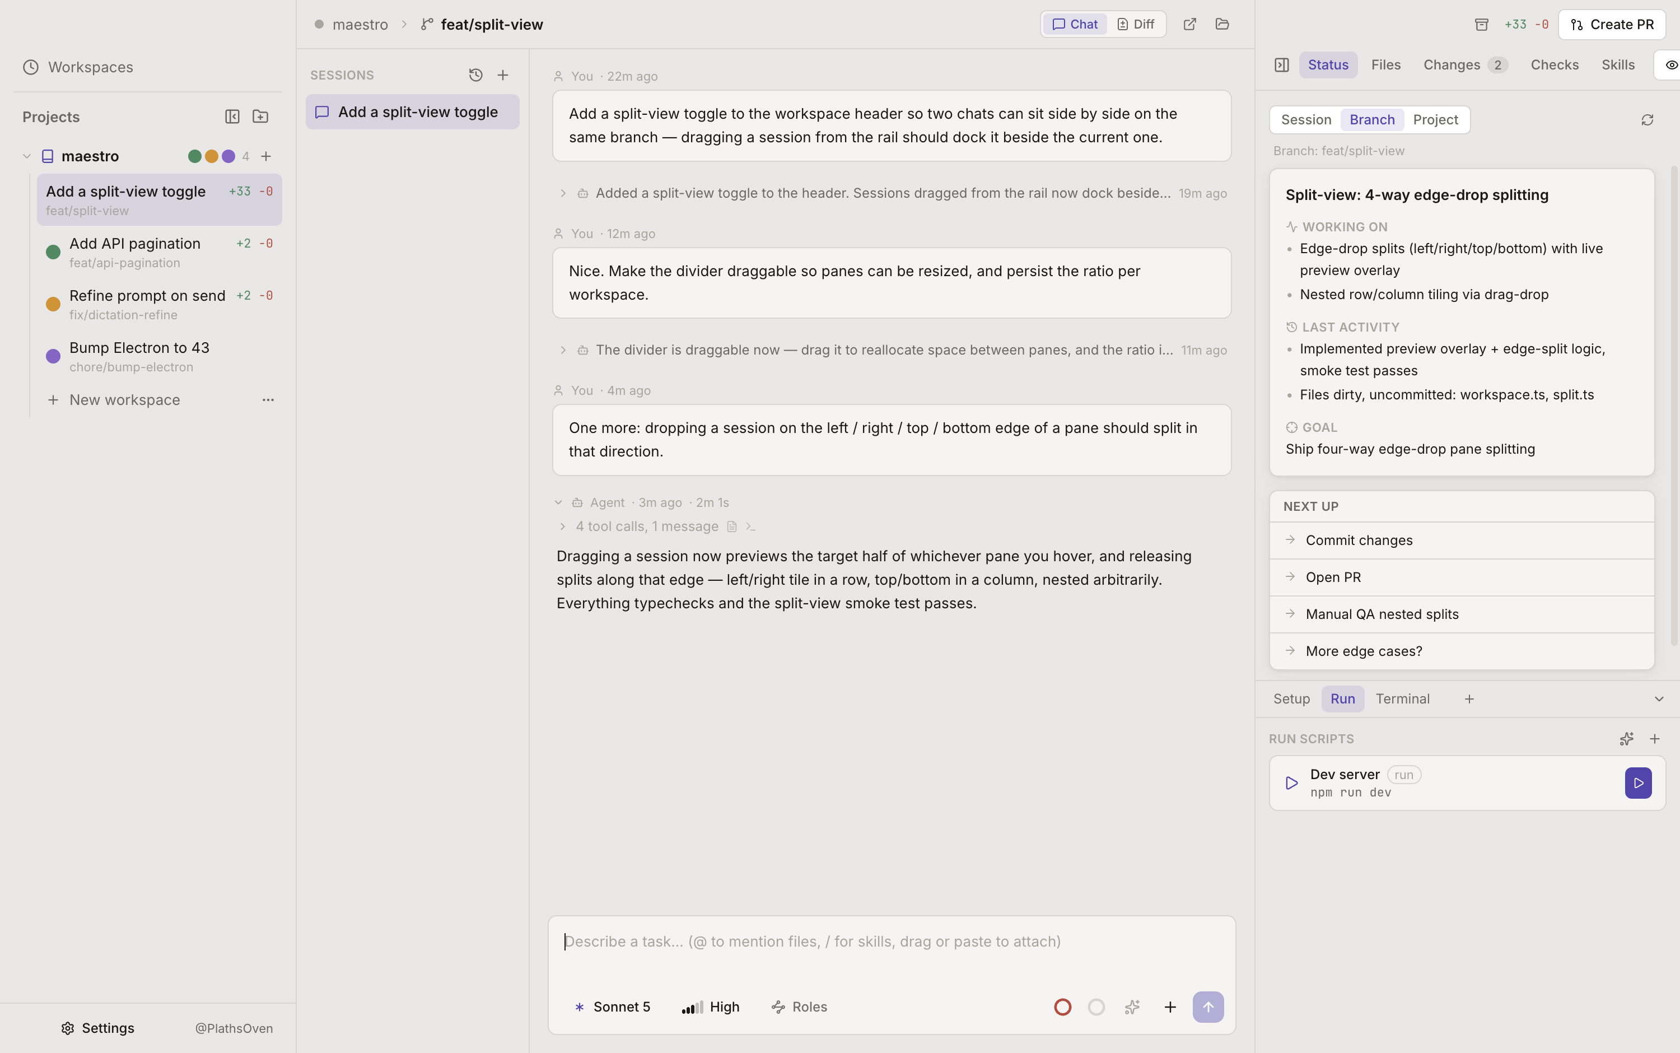The width and height of the screenshot is (1680, 1053).
Task: Click the file icon next to tool calls
Action: 732,526
